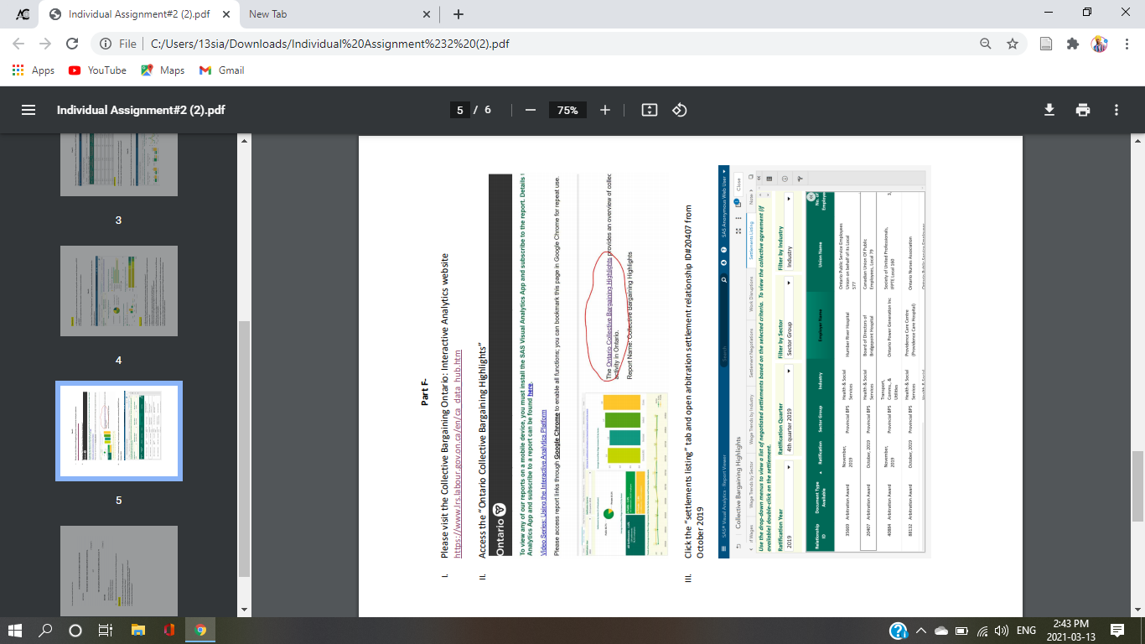Open the Apps bookmark shortcut
This screenshot has height=644, width=1145.
(x=34, y=70)
